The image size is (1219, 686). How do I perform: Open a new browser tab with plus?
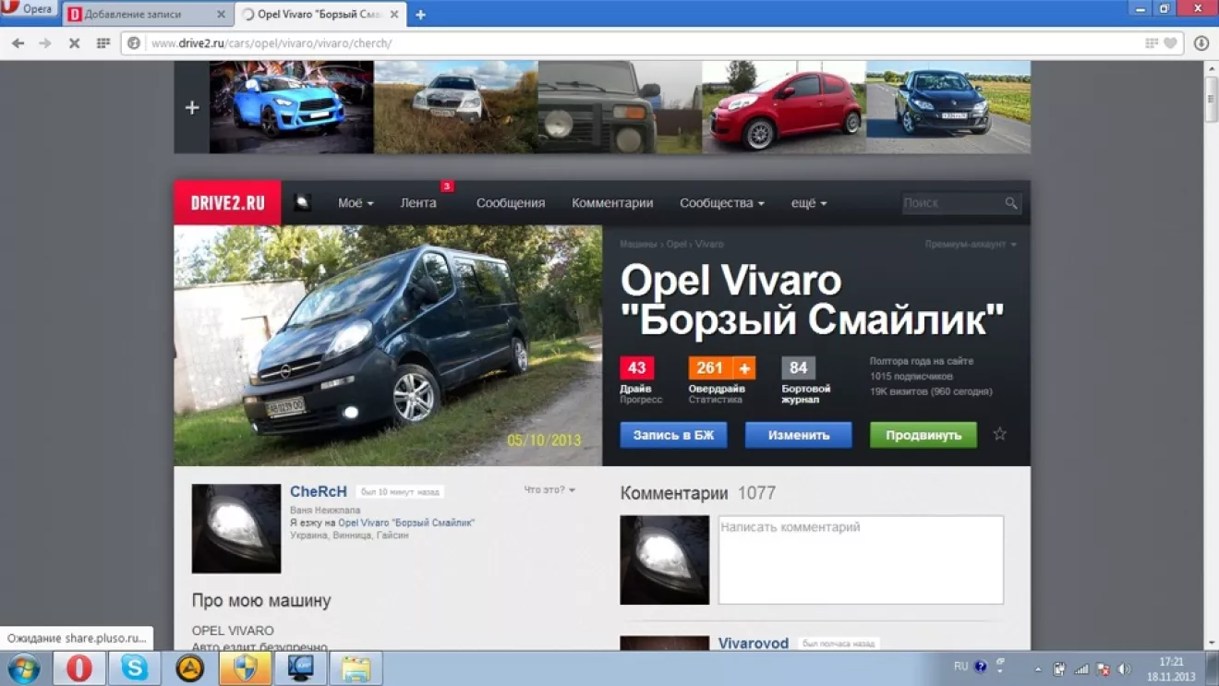(420, 15)
